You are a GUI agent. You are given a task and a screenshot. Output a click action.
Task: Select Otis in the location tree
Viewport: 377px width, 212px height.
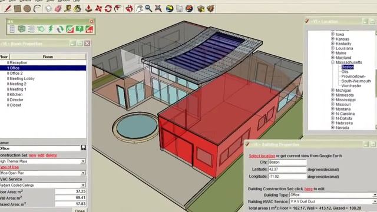tap(345, 72)
